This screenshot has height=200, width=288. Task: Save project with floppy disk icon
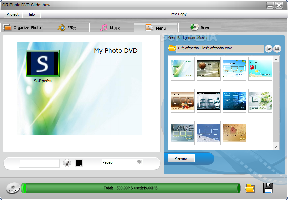[268, 188]
